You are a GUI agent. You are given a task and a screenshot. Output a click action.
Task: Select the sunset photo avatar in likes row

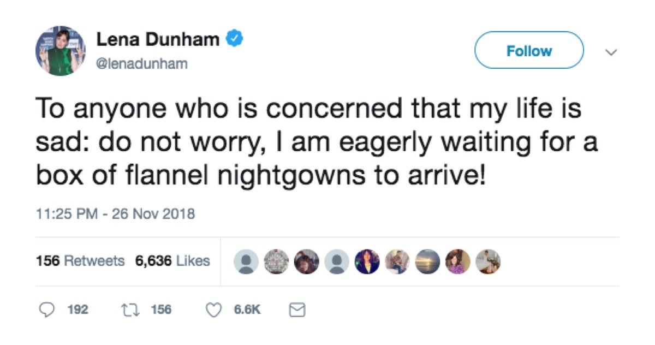tap(426, 261)
